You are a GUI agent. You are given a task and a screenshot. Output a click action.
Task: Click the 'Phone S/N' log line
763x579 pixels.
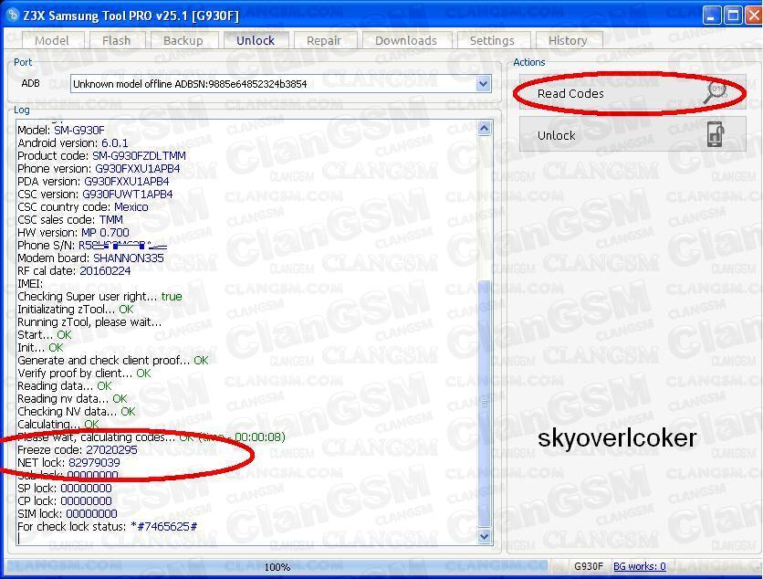[x=92, y=246]
